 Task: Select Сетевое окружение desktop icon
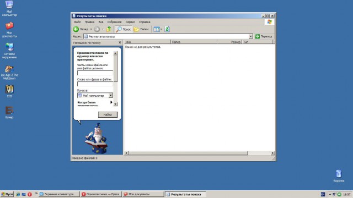click(9, 51)
